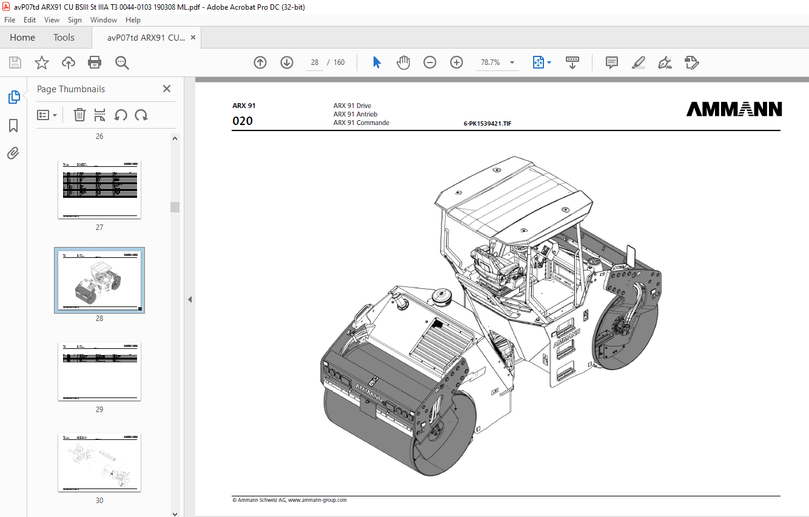
Task: Open the View menu
Action: pyautogui.click(x=52, y=20)
